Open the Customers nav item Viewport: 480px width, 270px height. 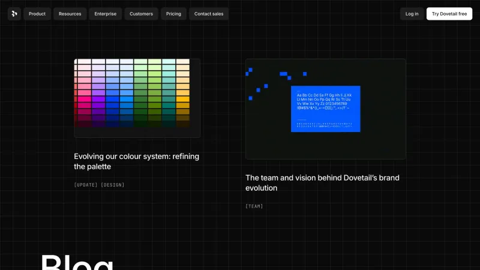(x=141, y=14)
